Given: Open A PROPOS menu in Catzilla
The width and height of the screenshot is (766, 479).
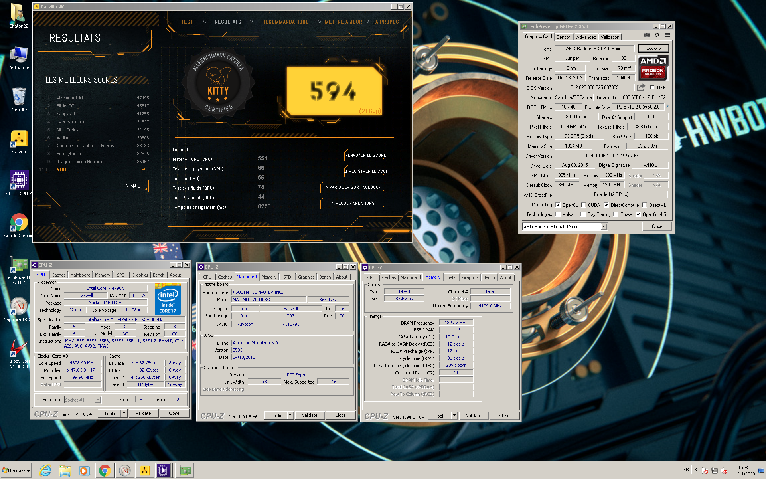Looking at the screenshot, I should (387, 22).
